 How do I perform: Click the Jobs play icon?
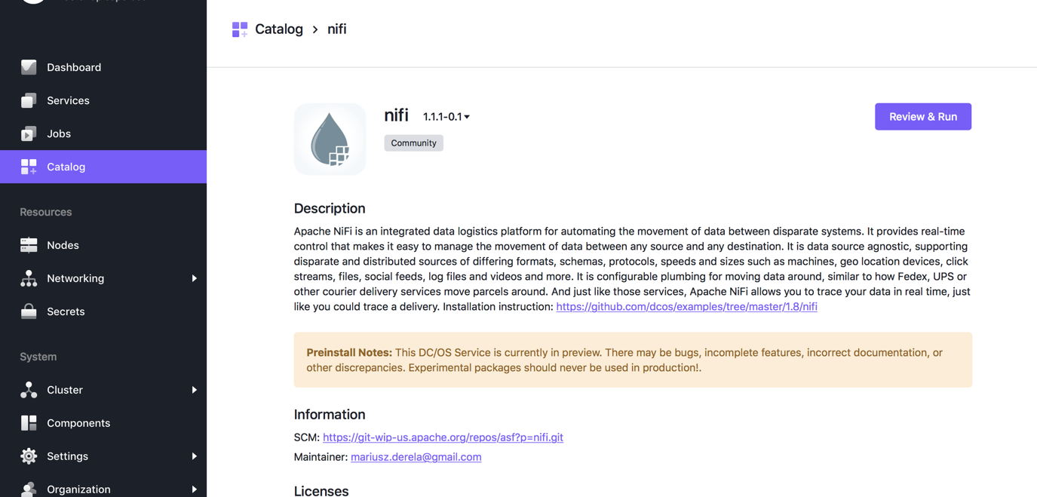click(x=29, y=133)
